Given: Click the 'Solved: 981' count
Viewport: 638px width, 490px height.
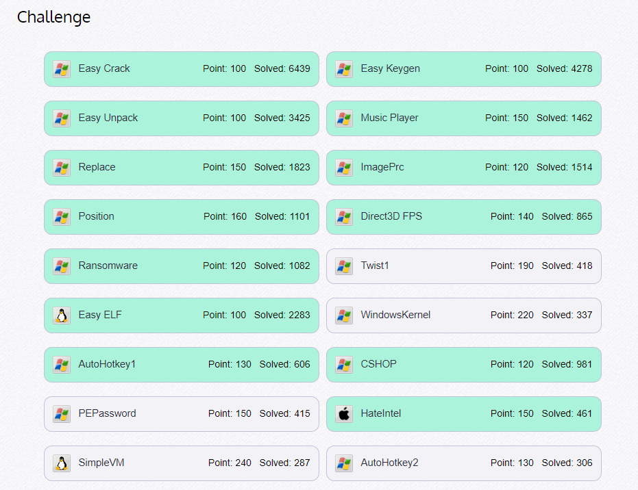Looking at the screenshot, I should coord(567,364).
